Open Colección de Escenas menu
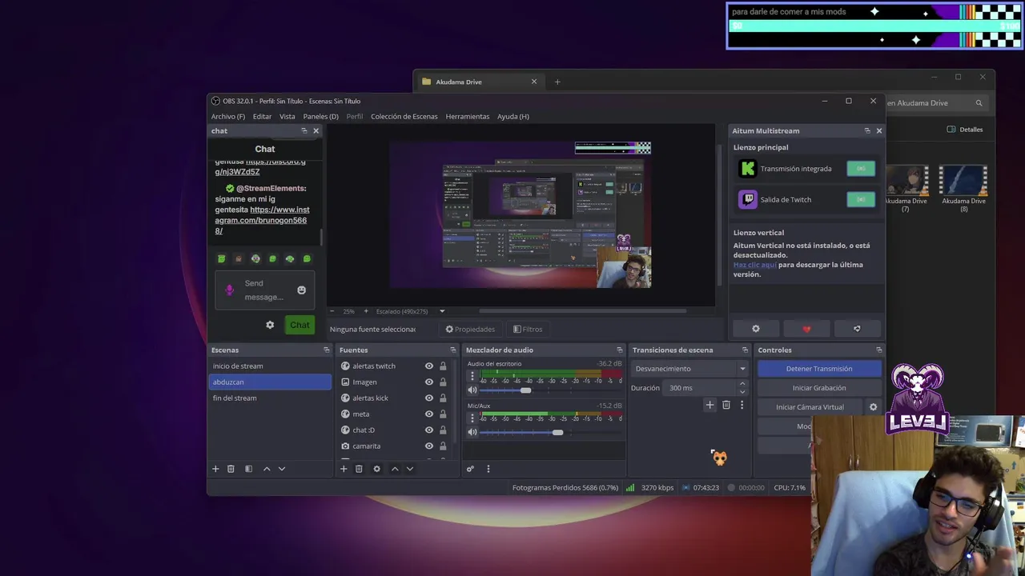This screenshot has width=1025, height=576. pos(404,116)
